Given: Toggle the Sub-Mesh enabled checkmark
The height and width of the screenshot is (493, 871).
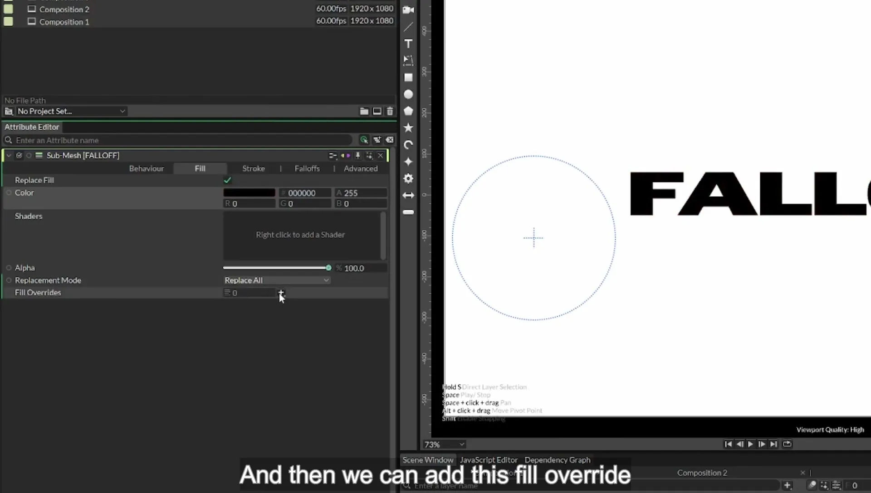Looking at the screenshot, I should (x=19, y=155).
